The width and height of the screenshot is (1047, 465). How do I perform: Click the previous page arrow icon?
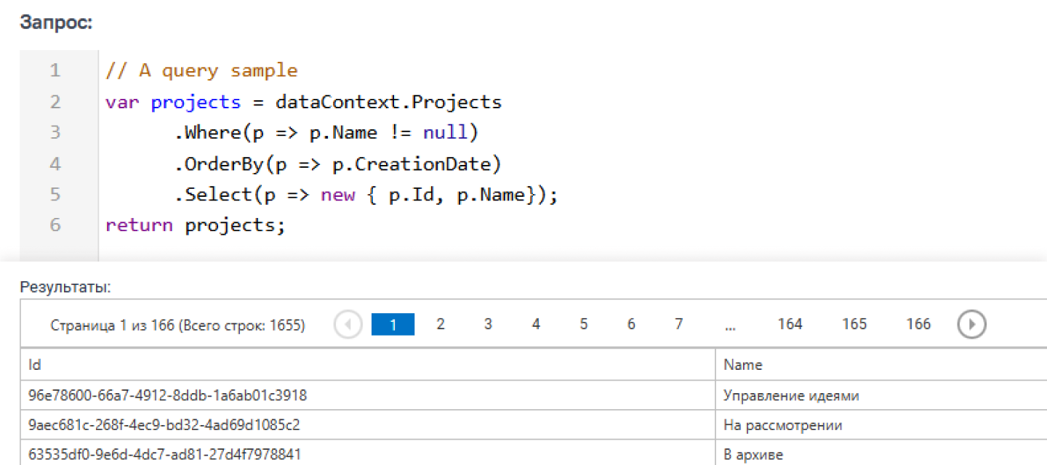pos(348,324)
